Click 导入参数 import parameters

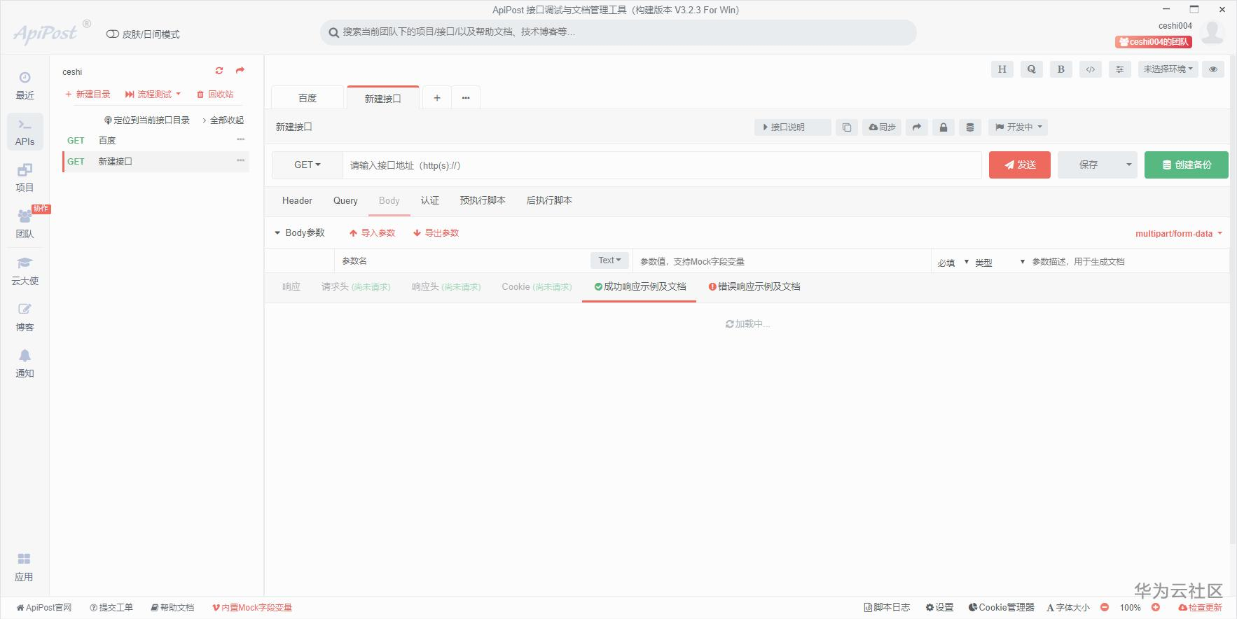point(373,232)
